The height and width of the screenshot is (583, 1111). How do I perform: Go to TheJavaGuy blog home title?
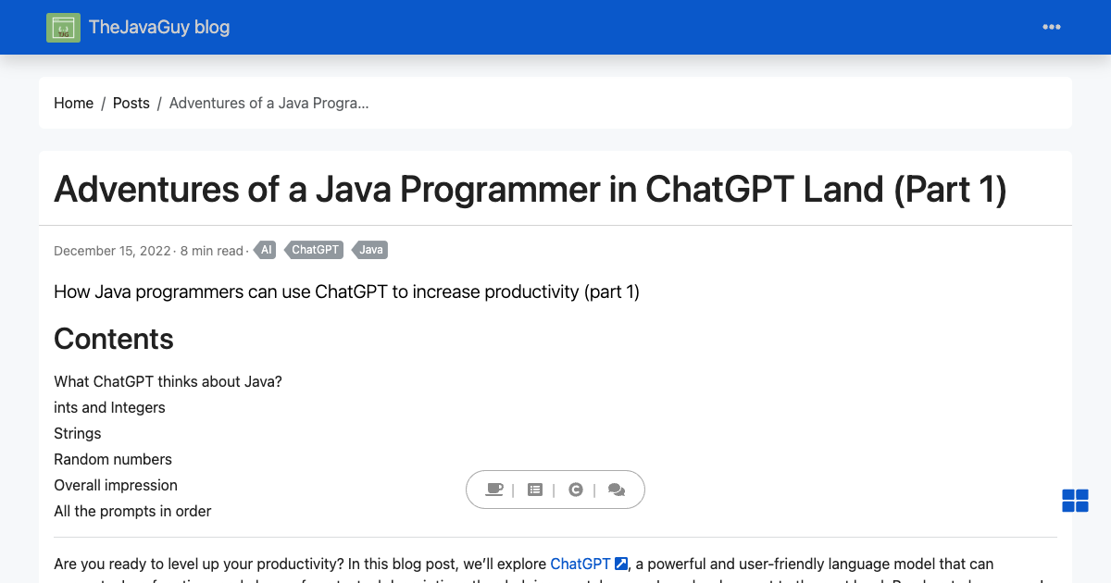click(159, 27)
